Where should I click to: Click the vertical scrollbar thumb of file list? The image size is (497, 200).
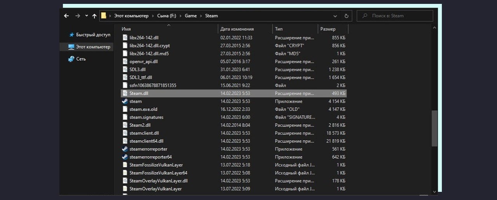click(x=435, y=128)
